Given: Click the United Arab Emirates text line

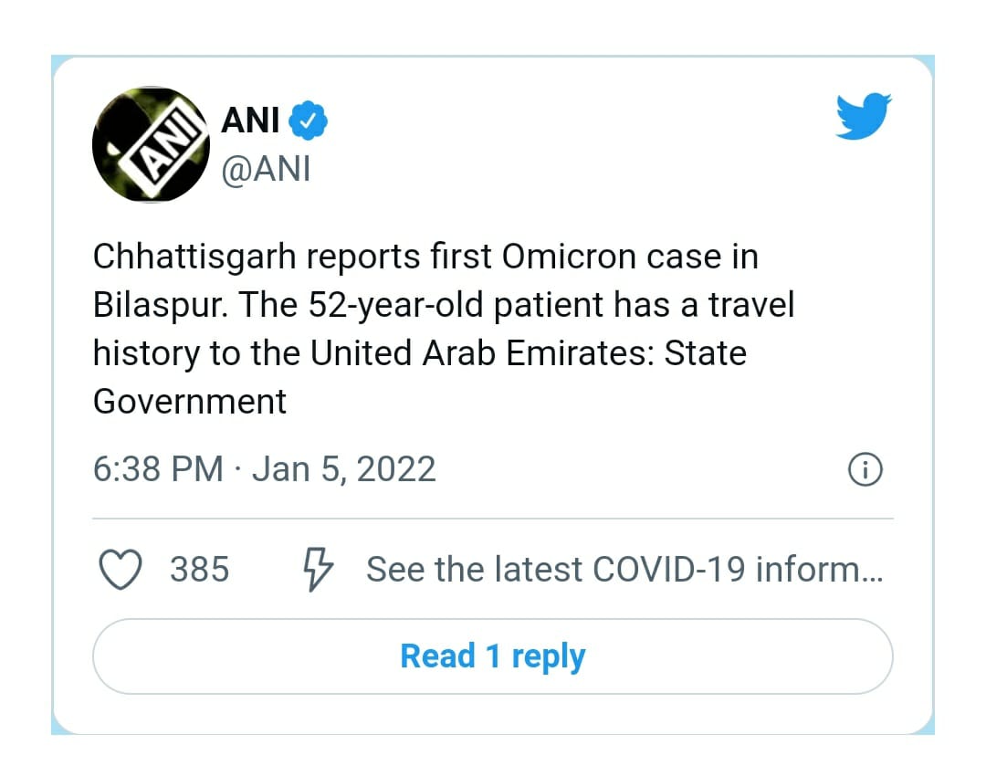Looking at the screenshot, I should point(419,353).
